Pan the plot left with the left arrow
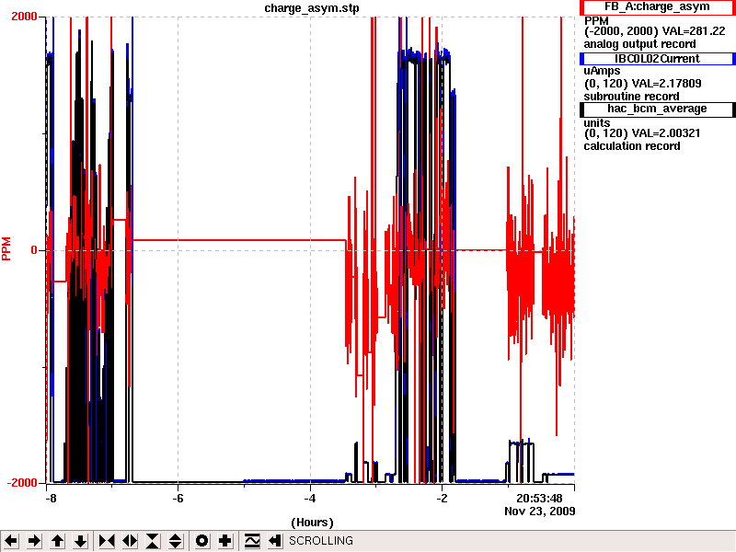Screen dimensions: 736x552 (11, 541)
